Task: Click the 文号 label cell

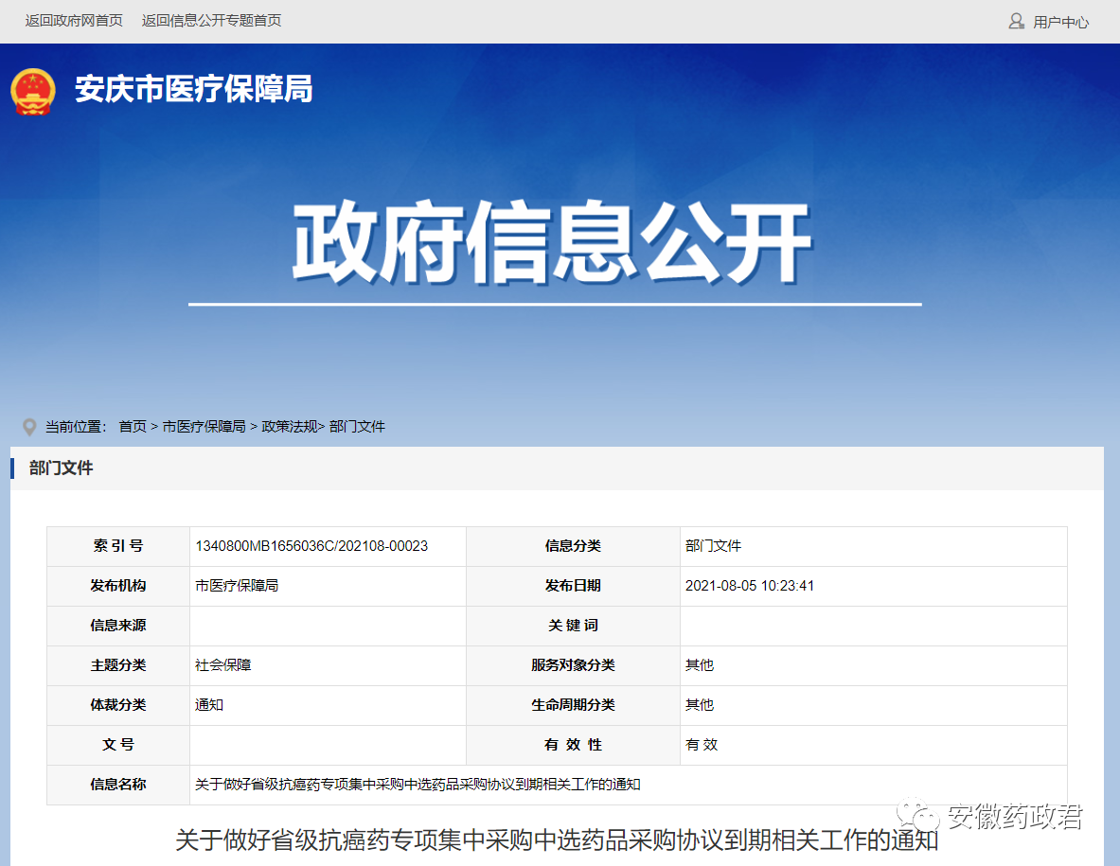Action: point(118,746)
